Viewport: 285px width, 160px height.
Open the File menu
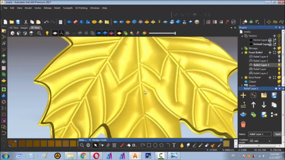(x=5, y=8)
